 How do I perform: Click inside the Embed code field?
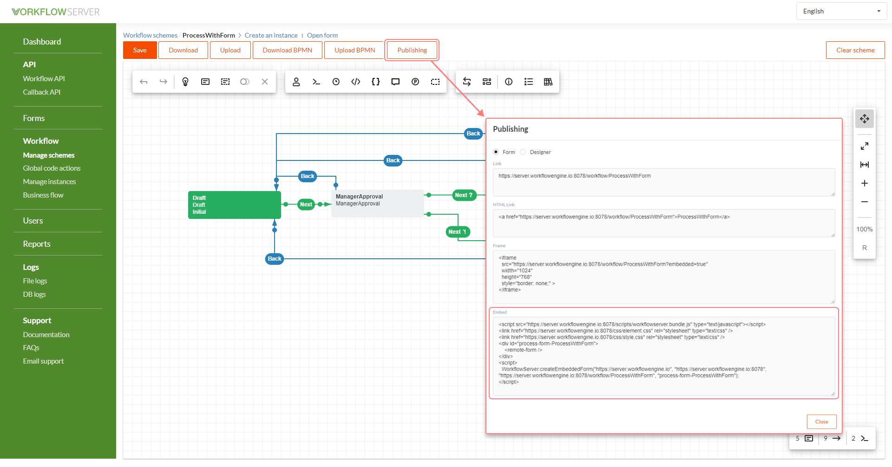[664, 356]
